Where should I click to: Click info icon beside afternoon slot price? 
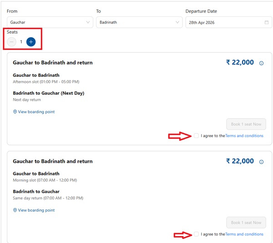coord(261,63)
